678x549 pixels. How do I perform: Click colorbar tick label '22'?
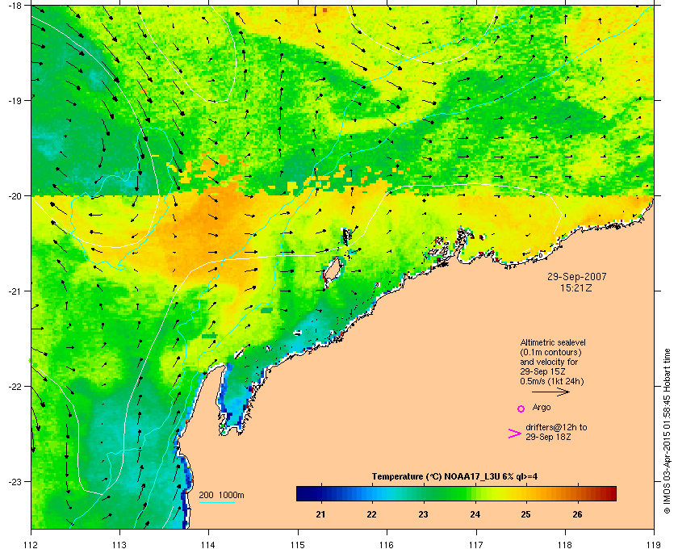[x=371, y=514]
